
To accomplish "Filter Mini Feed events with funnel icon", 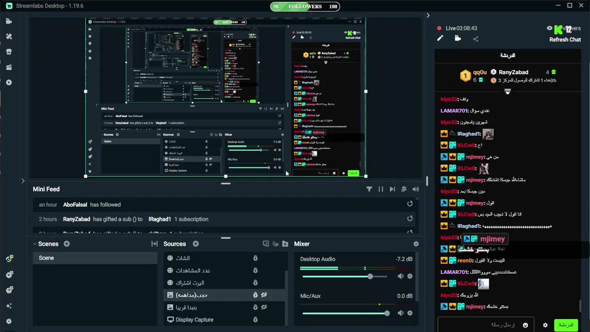I will 369,189.
